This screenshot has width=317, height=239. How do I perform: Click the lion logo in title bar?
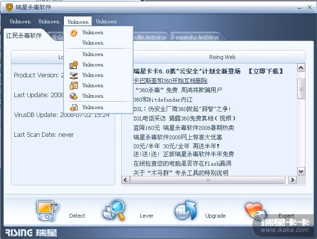pos(9,7)
